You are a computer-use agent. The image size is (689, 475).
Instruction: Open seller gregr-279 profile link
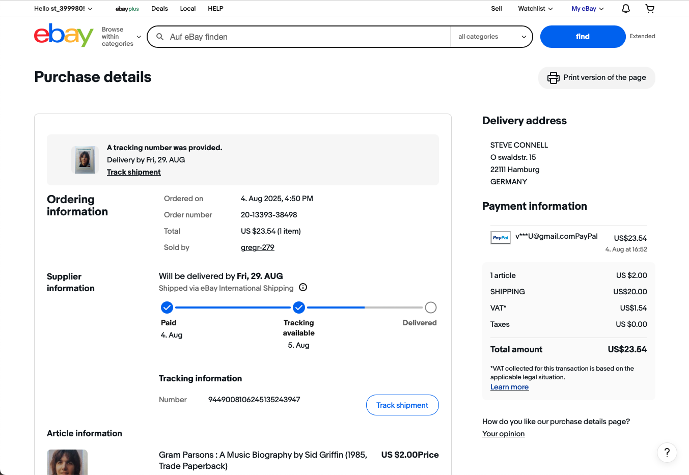[258, 247]
